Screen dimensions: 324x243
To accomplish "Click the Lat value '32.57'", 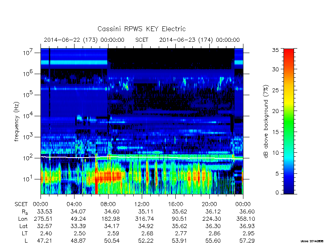I will (x=45, y=226).
